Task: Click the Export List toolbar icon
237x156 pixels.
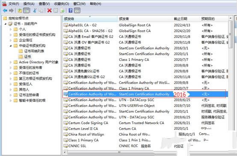Action: [62, 11]
